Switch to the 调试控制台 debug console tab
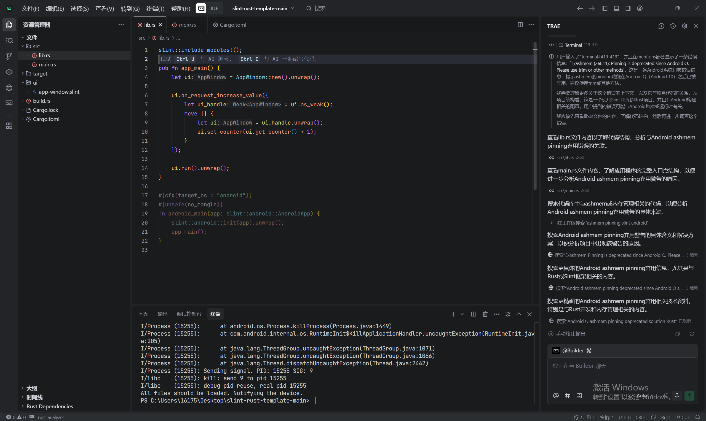This screenshot has width=706, height=421. [189, 314]
